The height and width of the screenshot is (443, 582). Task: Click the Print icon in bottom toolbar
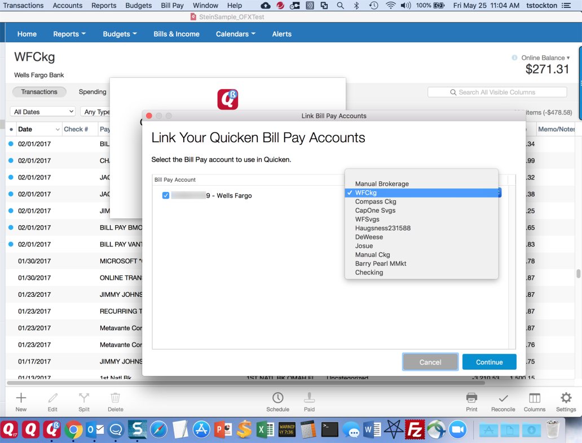(x=471, y=398)
